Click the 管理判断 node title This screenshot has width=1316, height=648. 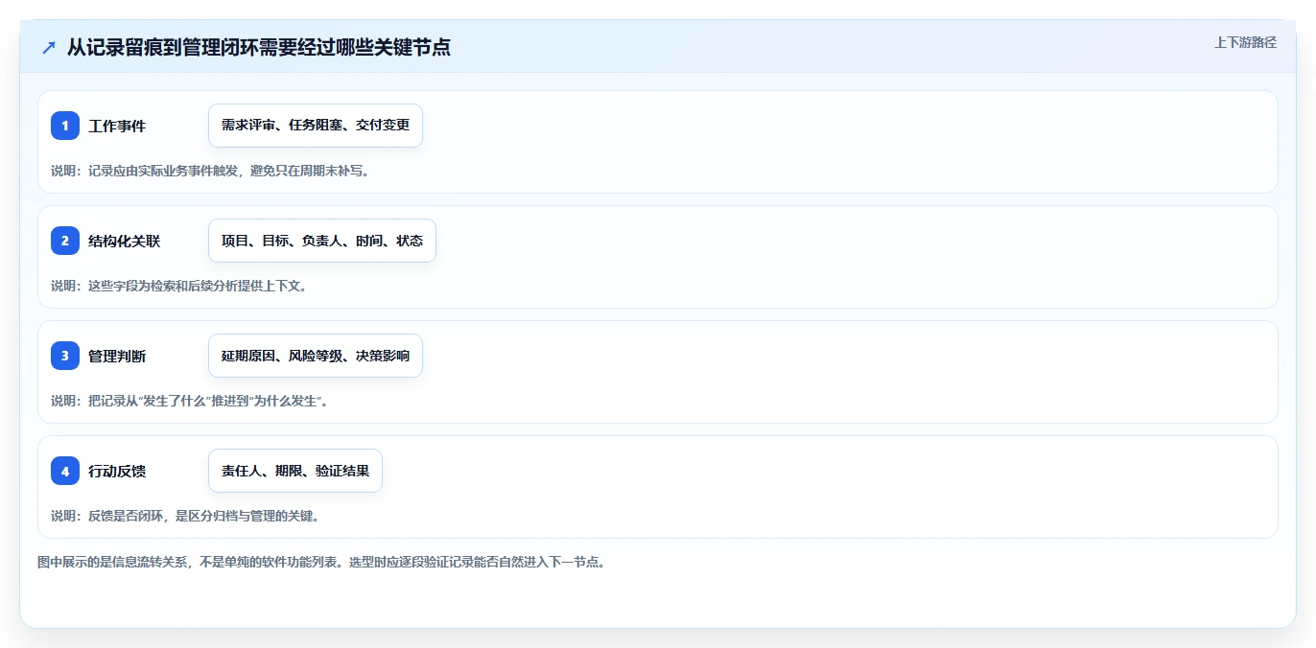click(117, 356)
